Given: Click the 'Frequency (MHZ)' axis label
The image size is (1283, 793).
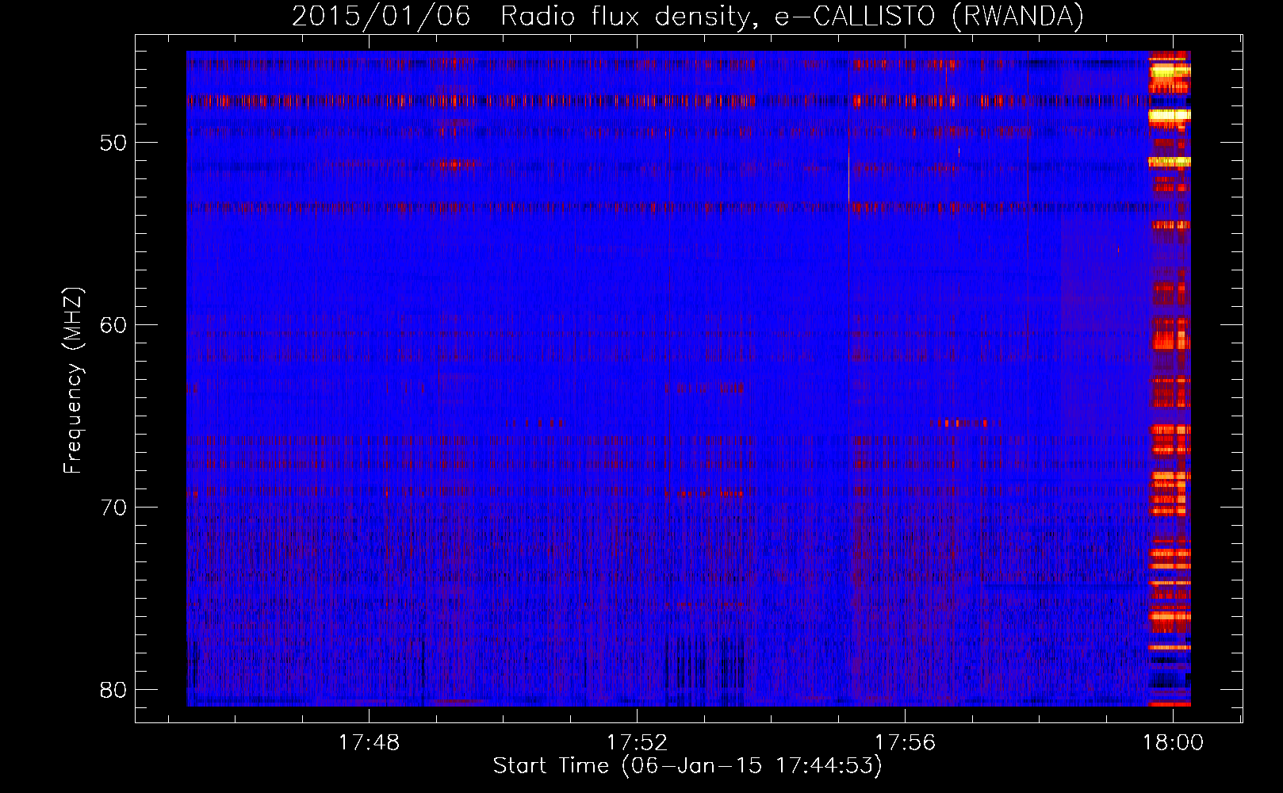Looking at the screenshot, I should [73, 380].
